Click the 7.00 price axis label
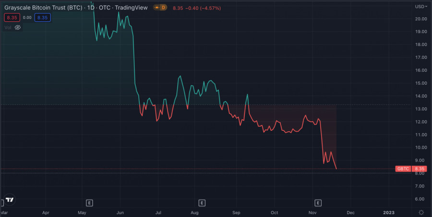 pos(419,186)
